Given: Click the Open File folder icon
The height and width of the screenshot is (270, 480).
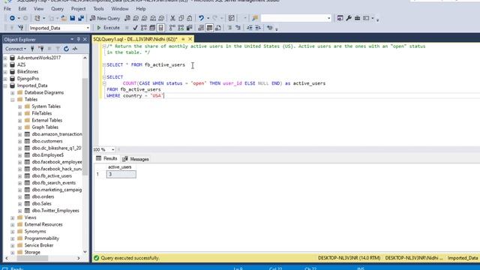Looking at the screenshot, I should click(64, 18).
